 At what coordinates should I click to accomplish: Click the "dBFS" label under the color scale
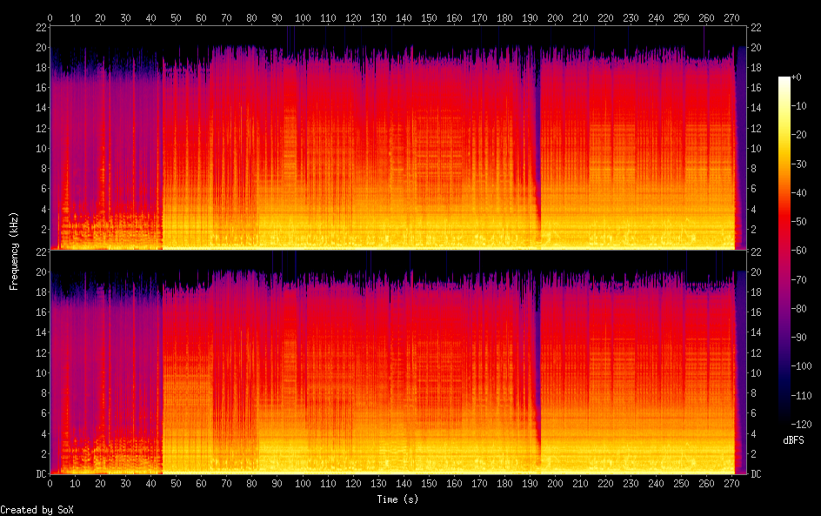[x=793, y=440]
